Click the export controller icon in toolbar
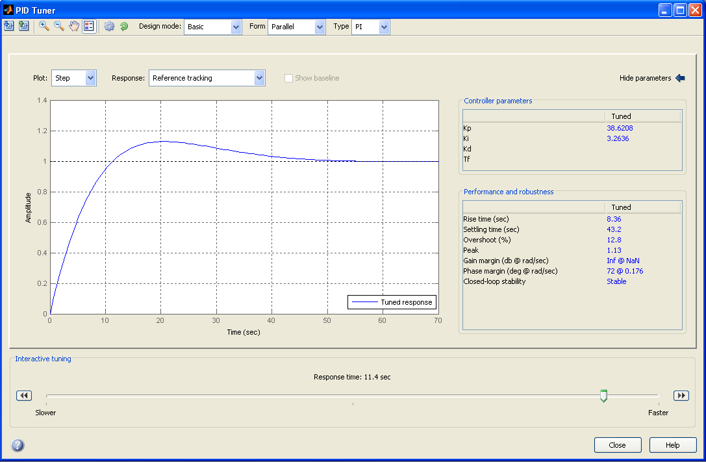The height and width of the screenshot is (462, 706). pos(24,26)
